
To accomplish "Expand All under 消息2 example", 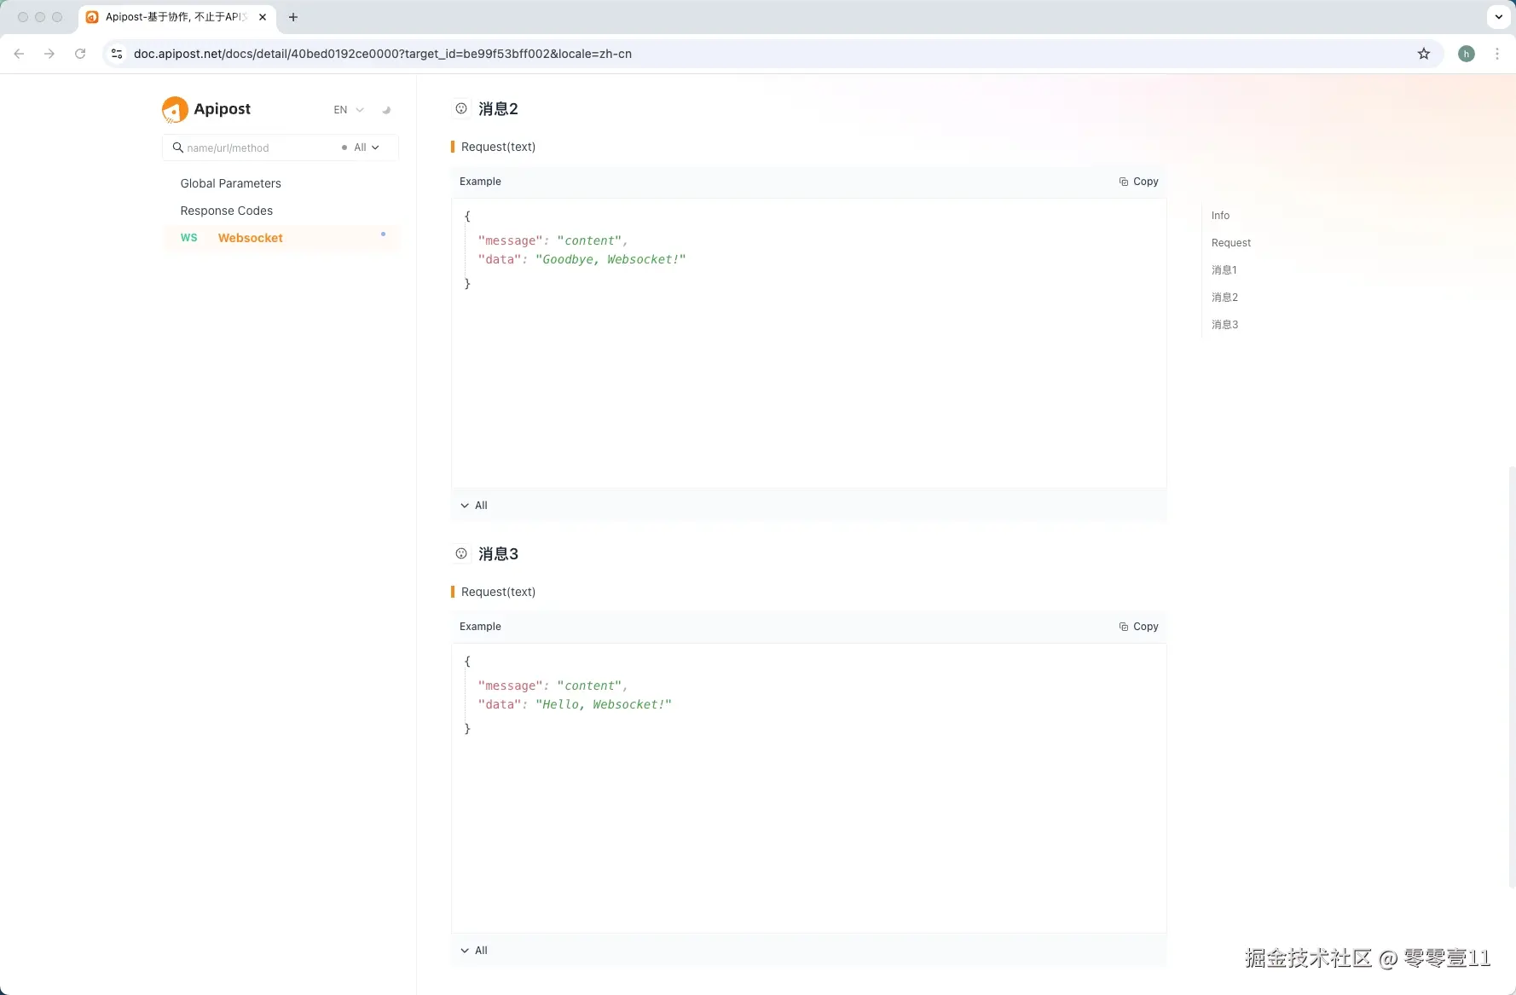I will click(474, 506).
